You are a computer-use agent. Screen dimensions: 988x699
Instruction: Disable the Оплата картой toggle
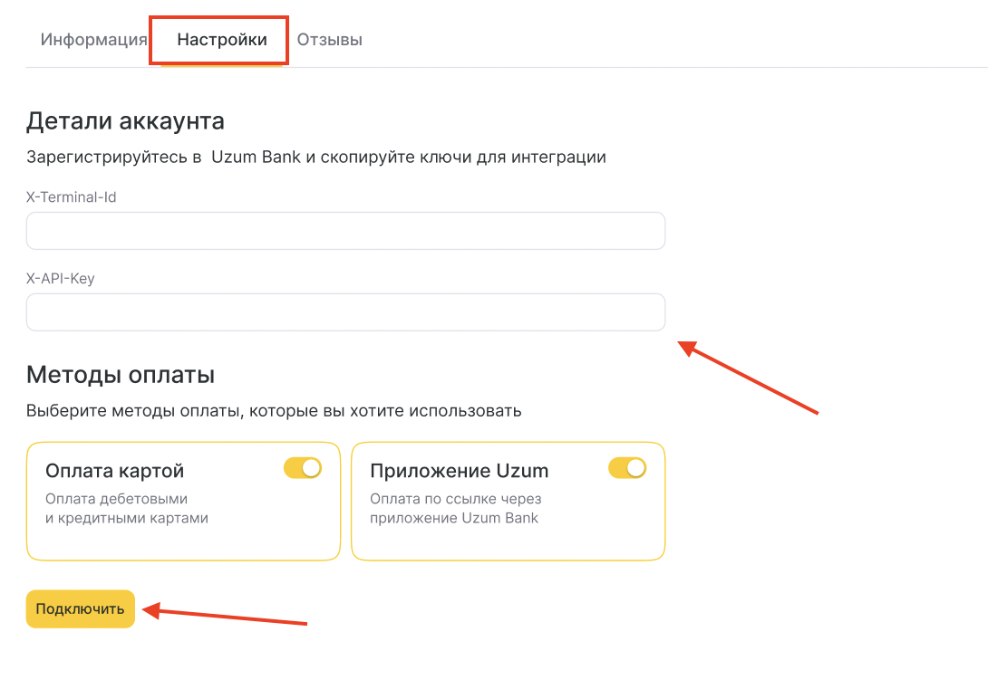click(x=303, y=468)
